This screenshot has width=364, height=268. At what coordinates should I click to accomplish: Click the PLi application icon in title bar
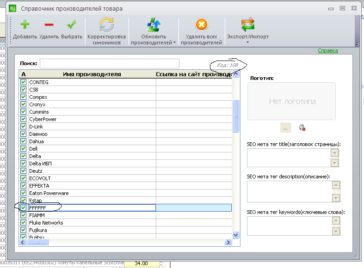pyautogui.click(x=12, y=9)
